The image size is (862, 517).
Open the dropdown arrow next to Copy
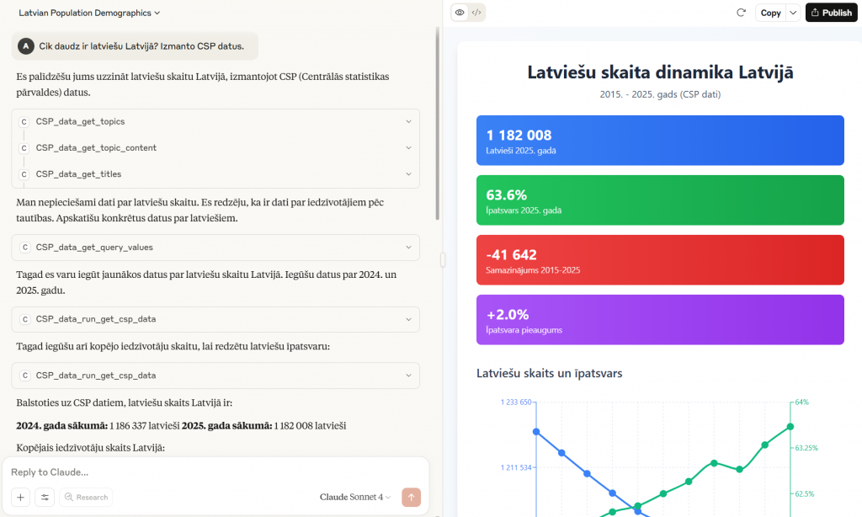tap(793, 13)
